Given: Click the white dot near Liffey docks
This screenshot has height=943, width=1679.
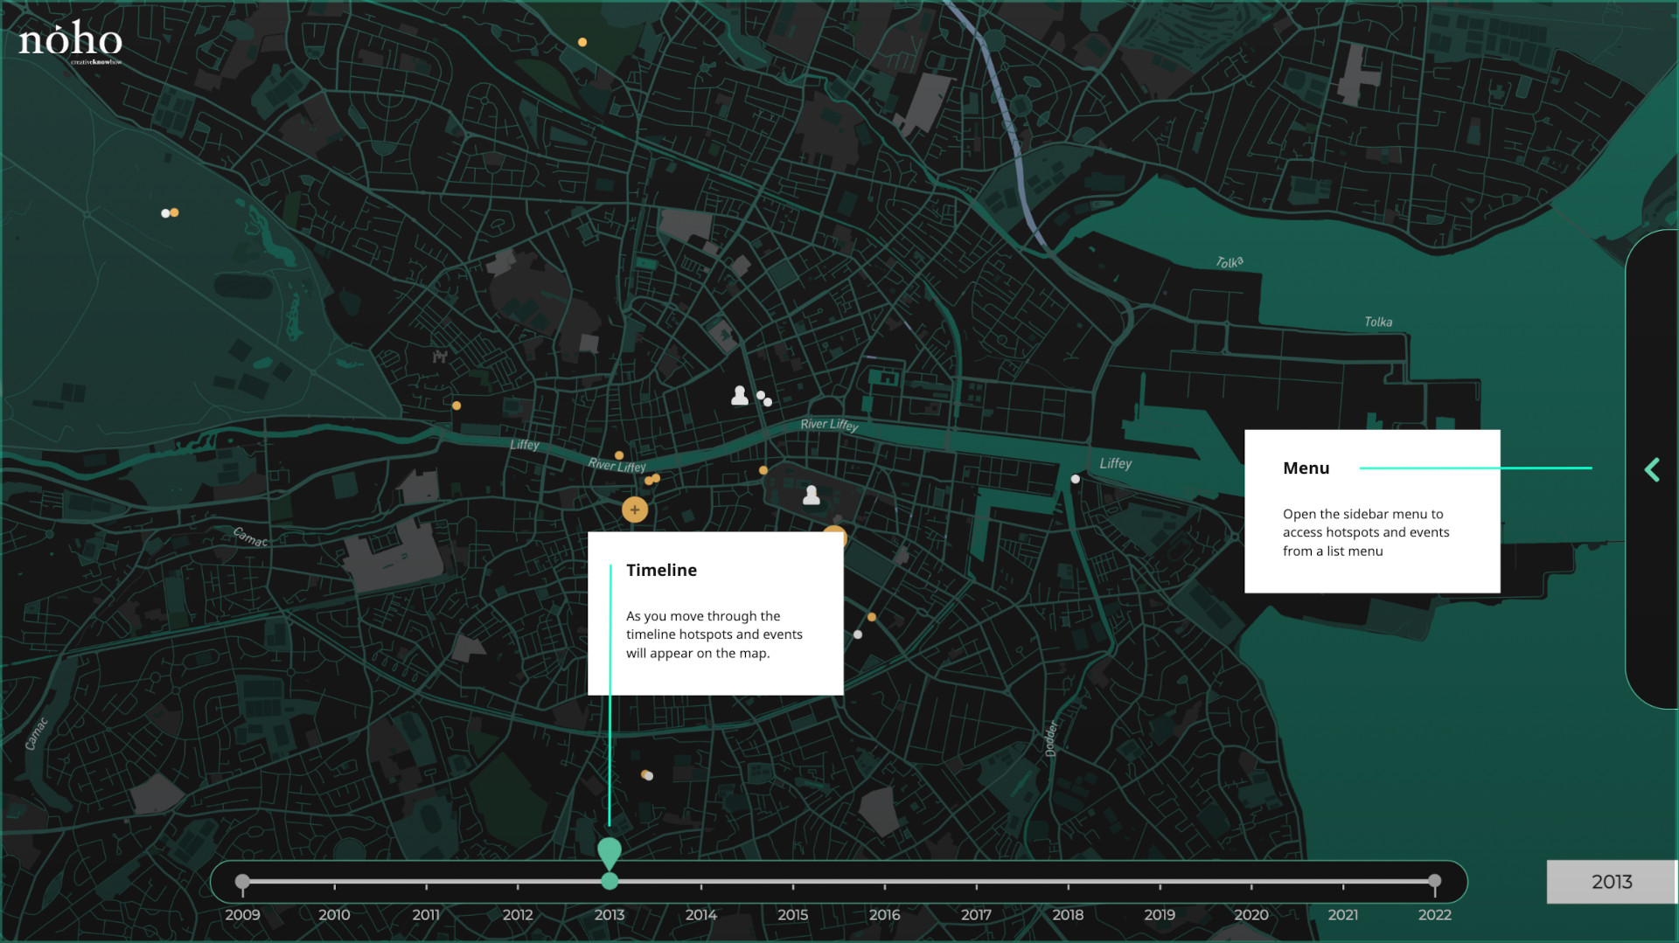Looking at the screenshot, I should 1076,479.
